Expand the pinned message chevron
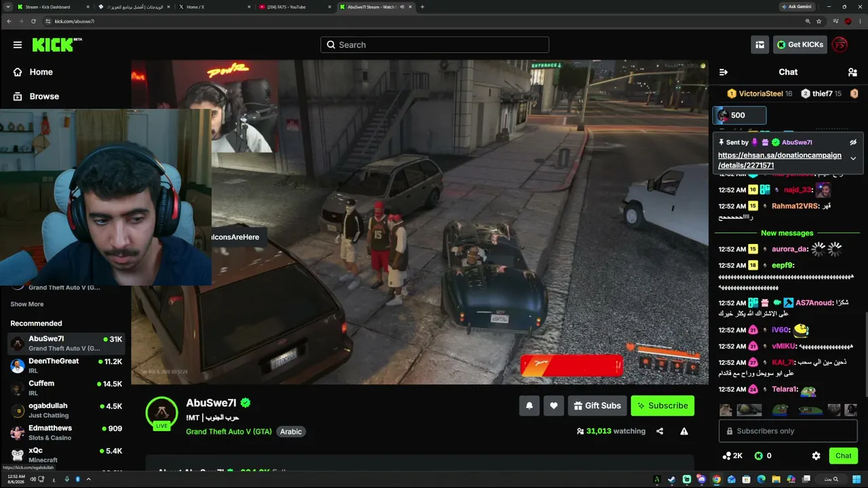The image size is (868, 488). click(x=853, y=159)
